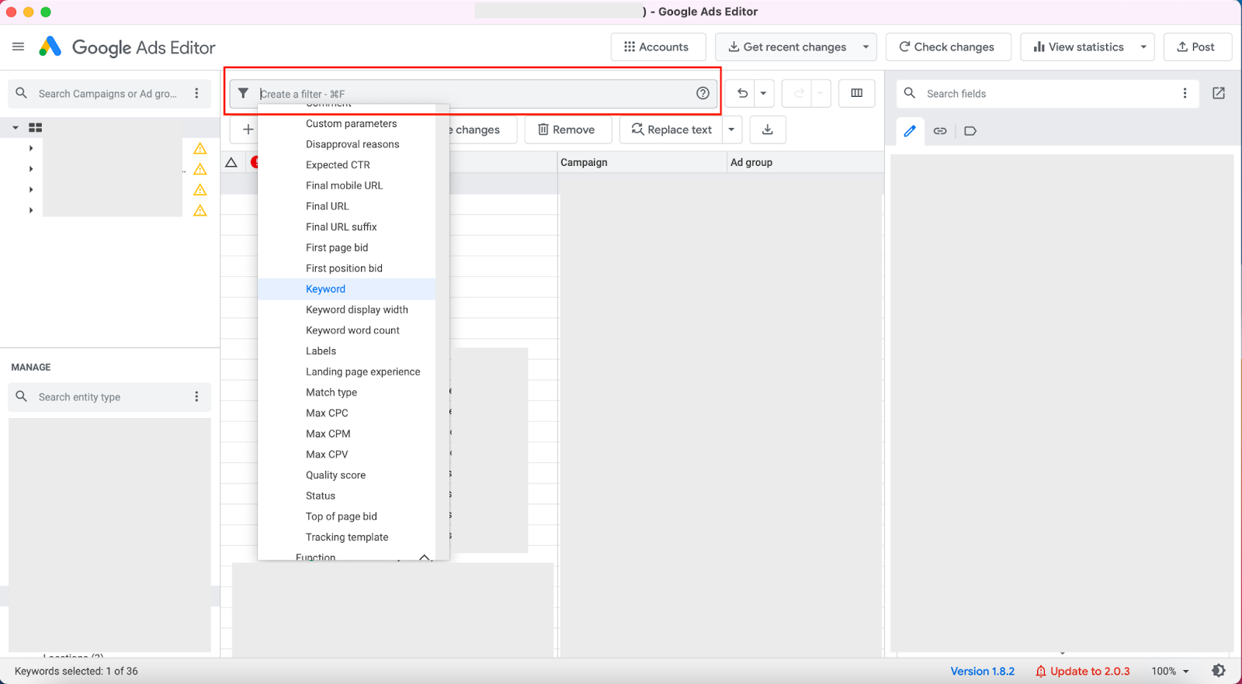Viewport: 1242px width, 684px height.
Task: Click the download export icon
Action: tap(768, 130)
